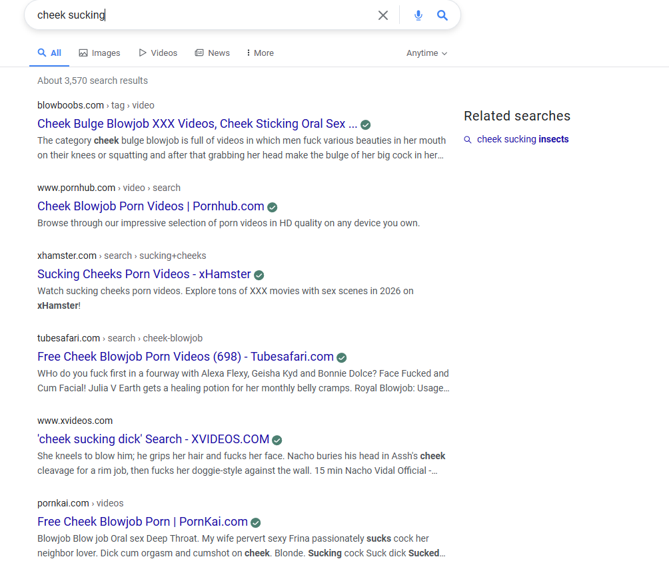Image resolution: width=669 pixels, height=561 pixels.
Task: Click the verified badge beside the Pornhub.com title
Action: (x=273, y=207)
